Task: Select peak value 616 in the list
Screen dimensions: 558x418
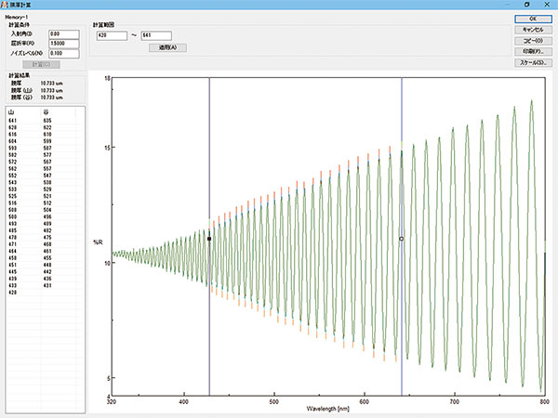Action: click(12, 135)
